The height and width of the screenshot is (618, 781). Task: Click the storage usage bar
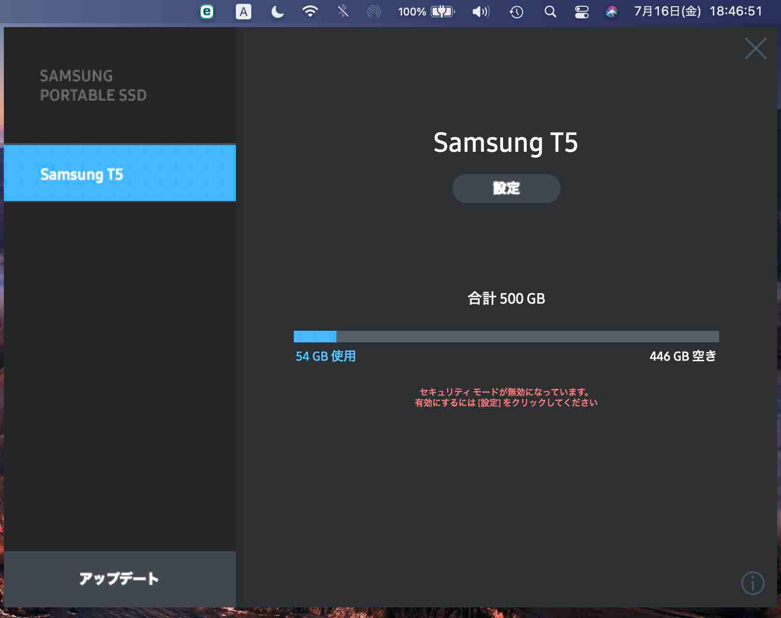pos(506,337)
